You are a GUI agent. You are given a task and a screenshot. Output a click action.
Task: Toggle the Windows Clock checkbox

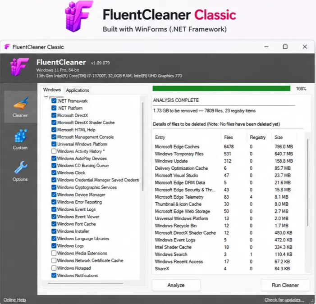54,173
